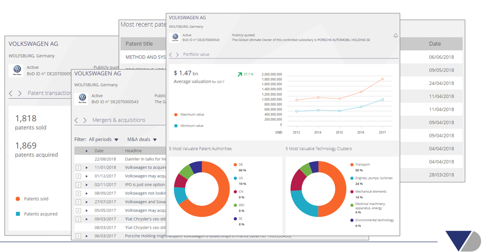Click Maximum value legend marker
This screenshot has height=252, width=482.
pos(176,115)
